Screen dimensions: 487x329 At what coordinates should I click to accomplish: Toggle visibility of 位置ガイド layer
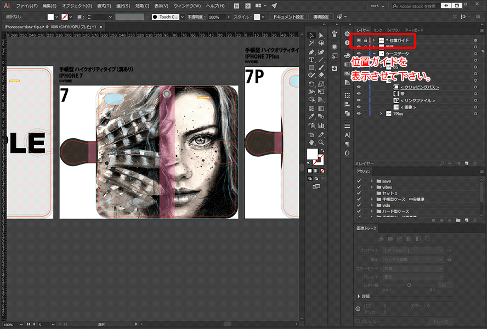click(359, 41)
